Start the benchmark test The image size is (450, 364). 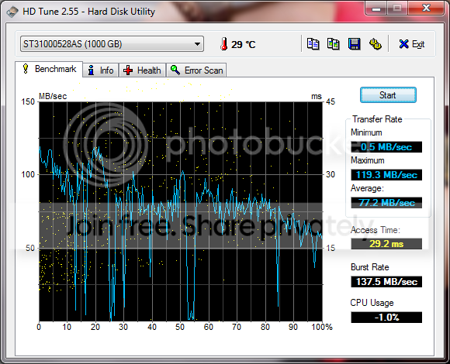388,94
